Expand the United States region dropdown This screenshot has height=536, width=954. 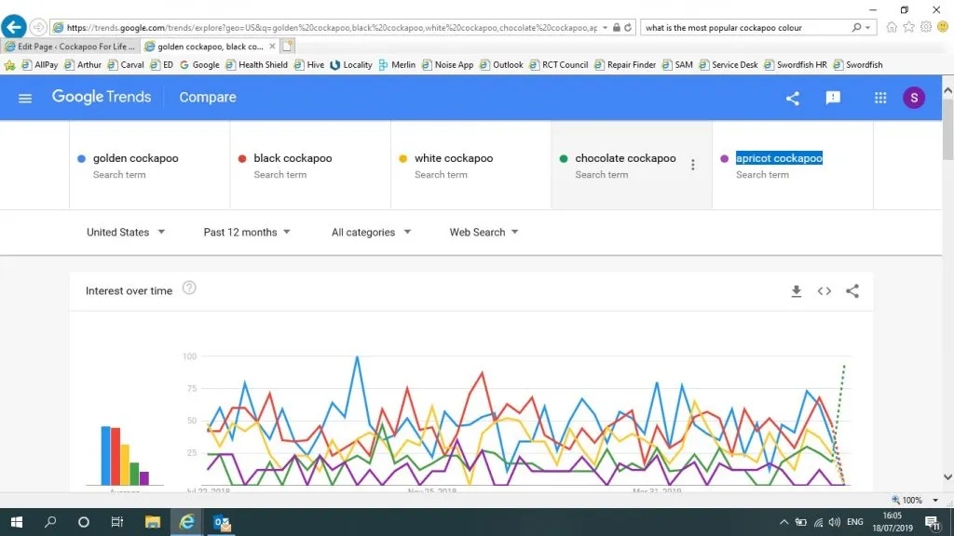(126, 233)
